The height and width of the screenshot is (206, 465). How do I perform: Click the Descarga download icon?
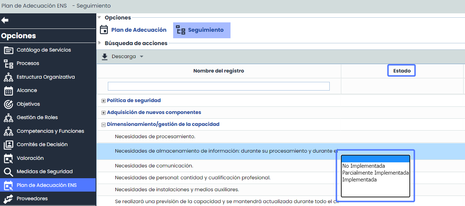105,57
